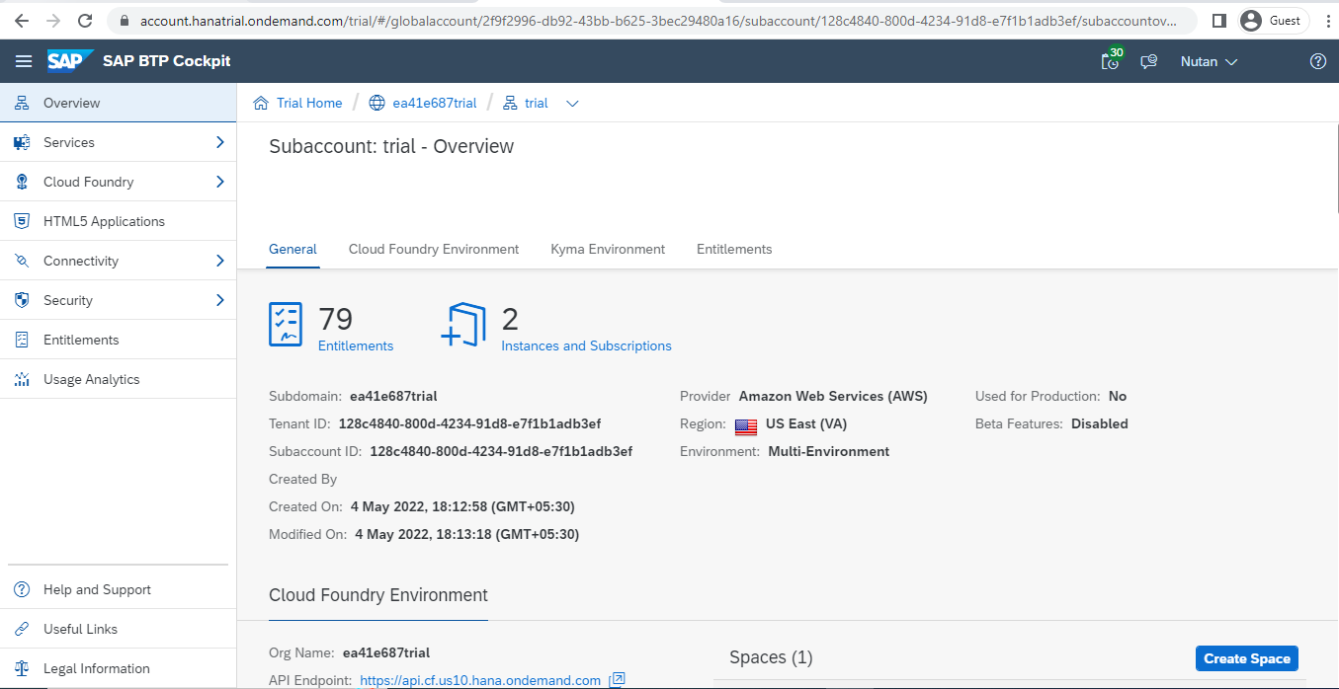The width and height of the screenshot is (1339, 689).
Task: Go back in the browser
Action: (22, 20)
